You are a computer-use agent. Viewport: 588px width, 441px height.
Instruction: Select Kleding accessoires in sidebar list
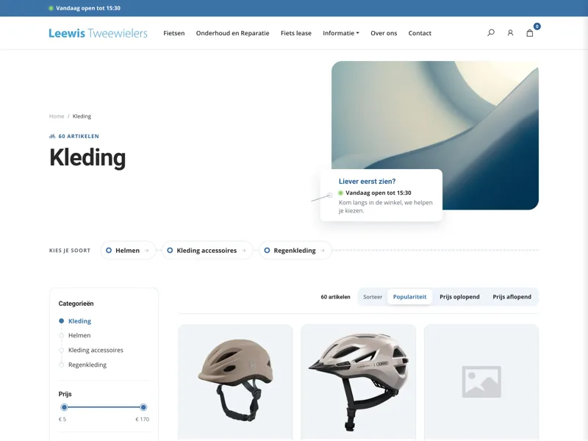[x=96, y=350]
